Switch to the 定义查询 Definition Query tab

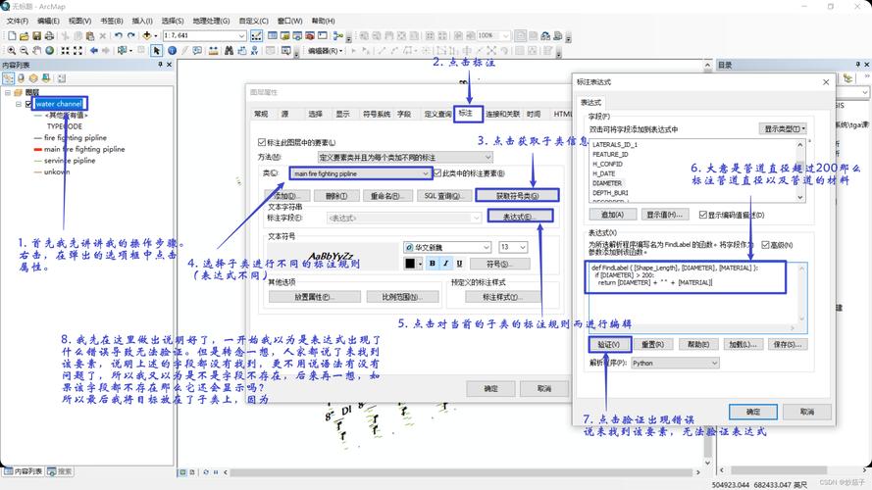[x=437, y=114]
